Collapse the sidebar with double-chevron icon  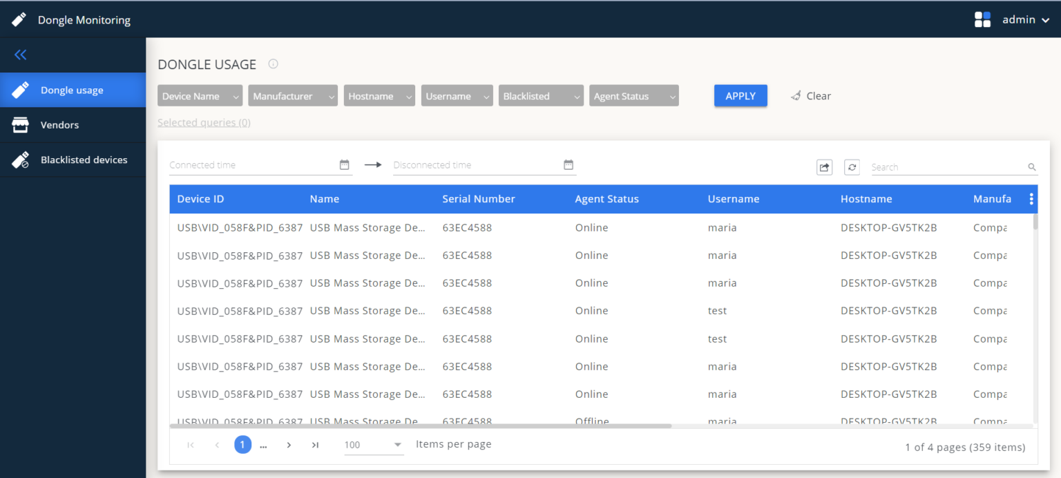click(x=20, y=55)
